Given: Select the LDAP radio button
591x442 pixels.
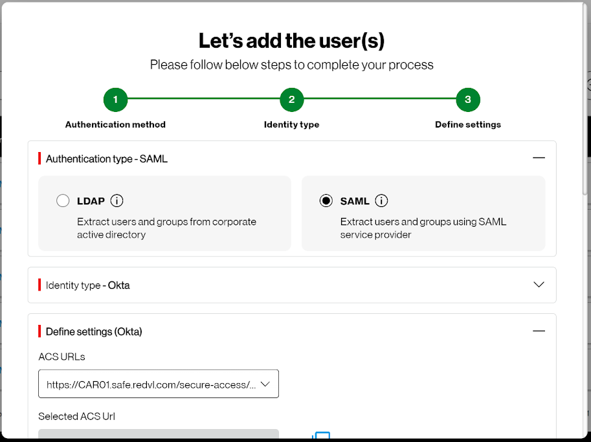Looking at the screenshot, I should click(63, 201).
